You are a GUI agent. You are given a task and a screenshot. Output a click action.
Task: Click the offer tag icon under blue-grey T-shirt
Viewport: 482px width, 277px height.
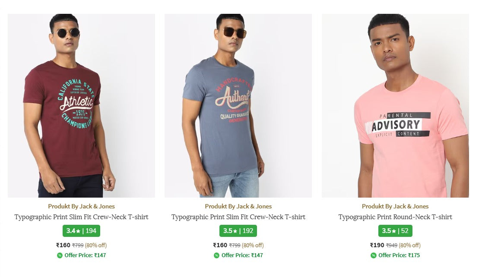pos(216,255)
